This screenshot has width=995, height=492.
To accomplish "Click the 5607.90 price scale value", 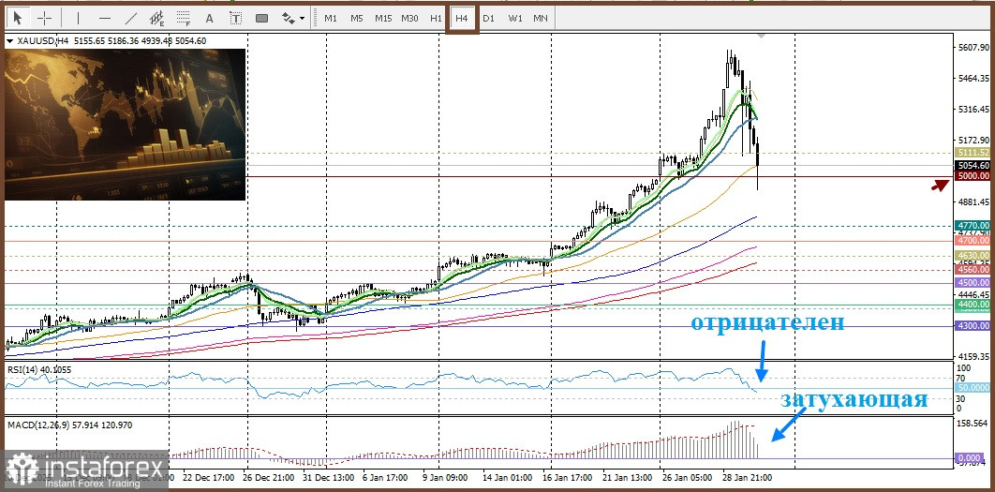I will (x=974, y=48).
